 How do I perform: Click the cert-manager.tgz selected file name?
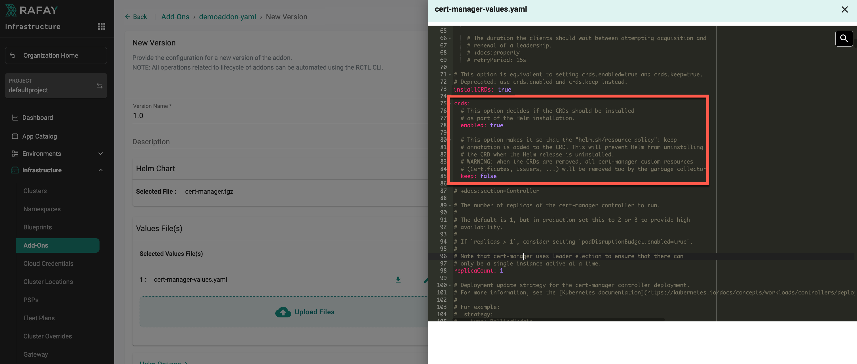[209, 192]
